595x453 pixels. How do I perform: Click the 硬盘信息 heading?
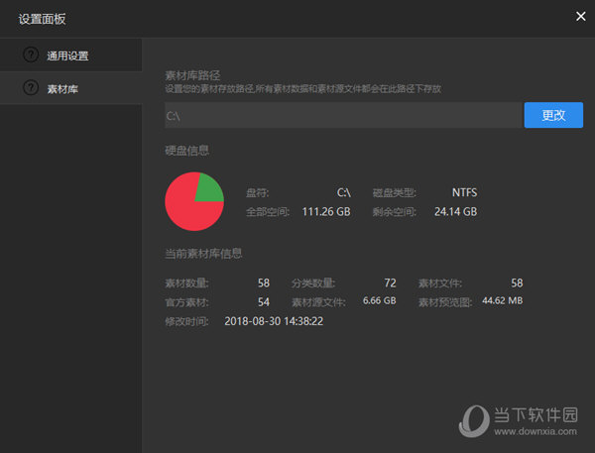coord(186,151)
